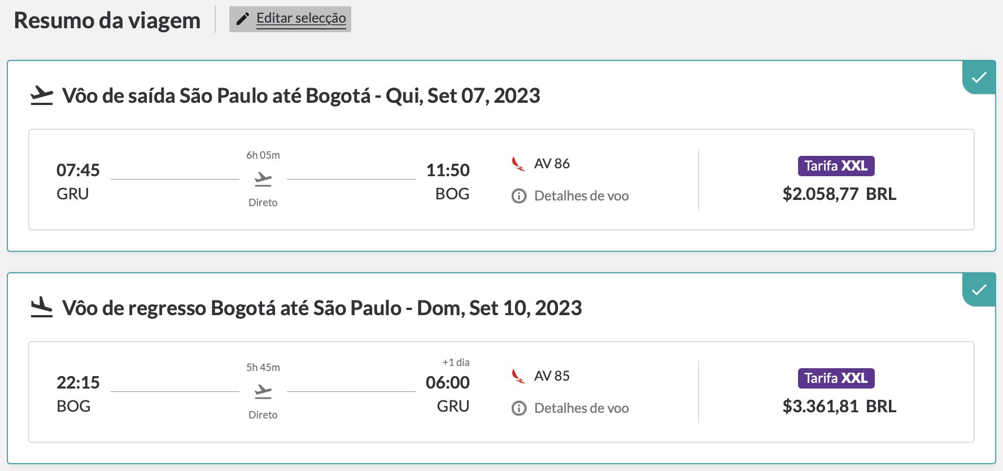Open the Editar selecção link

(301, 18)
